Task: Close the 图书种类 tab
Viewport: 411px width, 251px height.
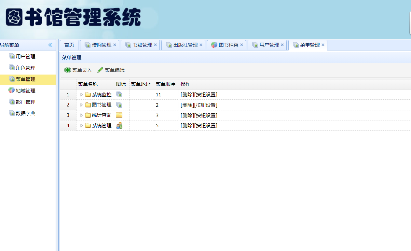Action: click(241, 45)
